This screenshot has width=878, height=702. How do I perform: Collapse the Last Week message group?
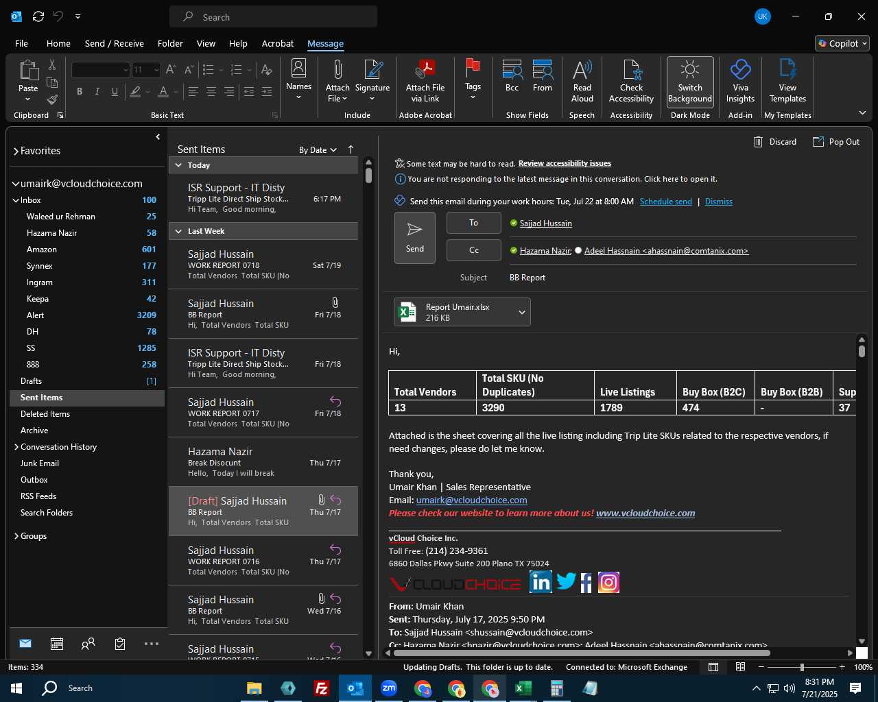coord(178,231)
